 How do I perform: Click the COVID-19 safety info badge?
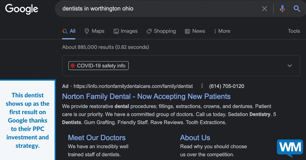click(x=98, y=66)
